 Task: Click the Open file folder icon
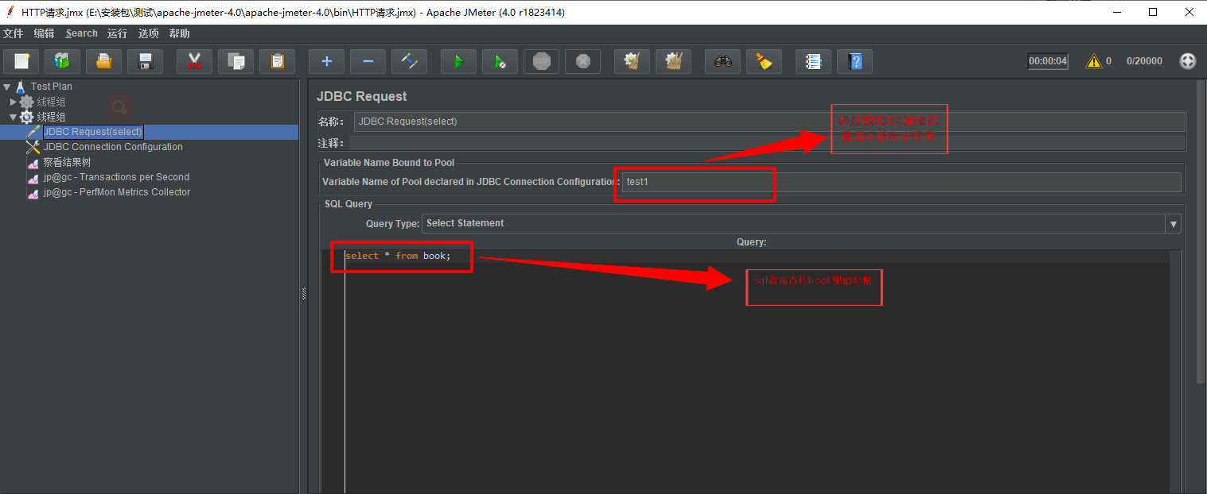point(103,61)
